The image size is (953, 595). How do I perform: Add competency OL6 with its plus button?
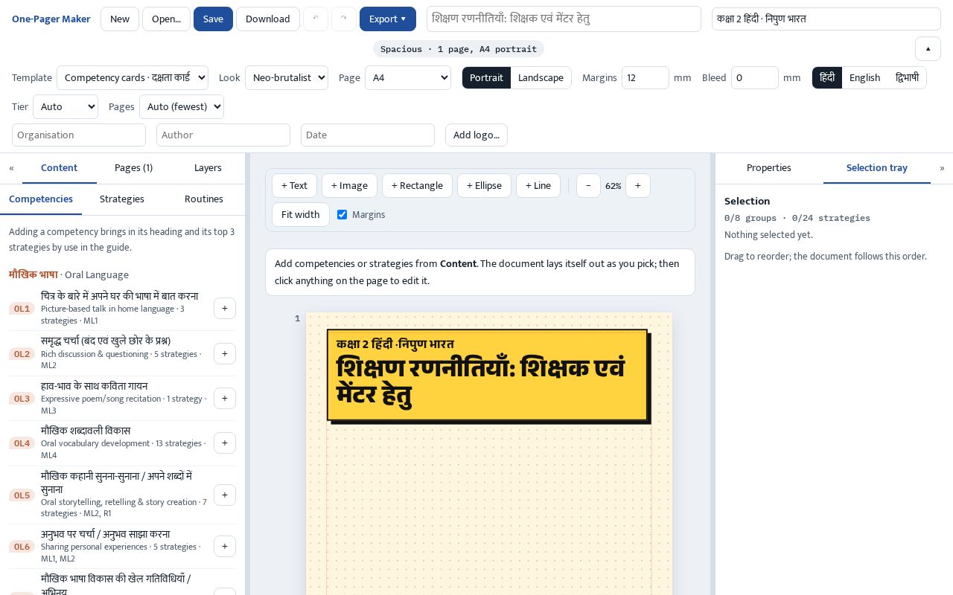tap(225, 547)
